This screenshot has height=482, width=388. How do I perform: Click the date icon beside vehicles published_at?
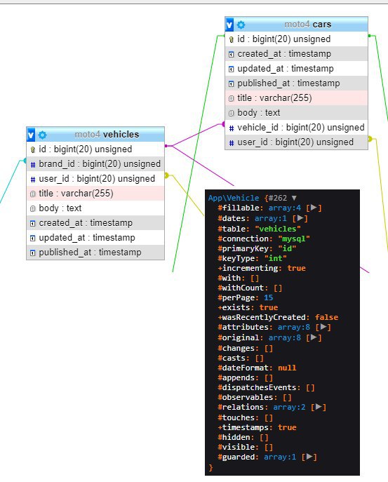click(32, 253)
